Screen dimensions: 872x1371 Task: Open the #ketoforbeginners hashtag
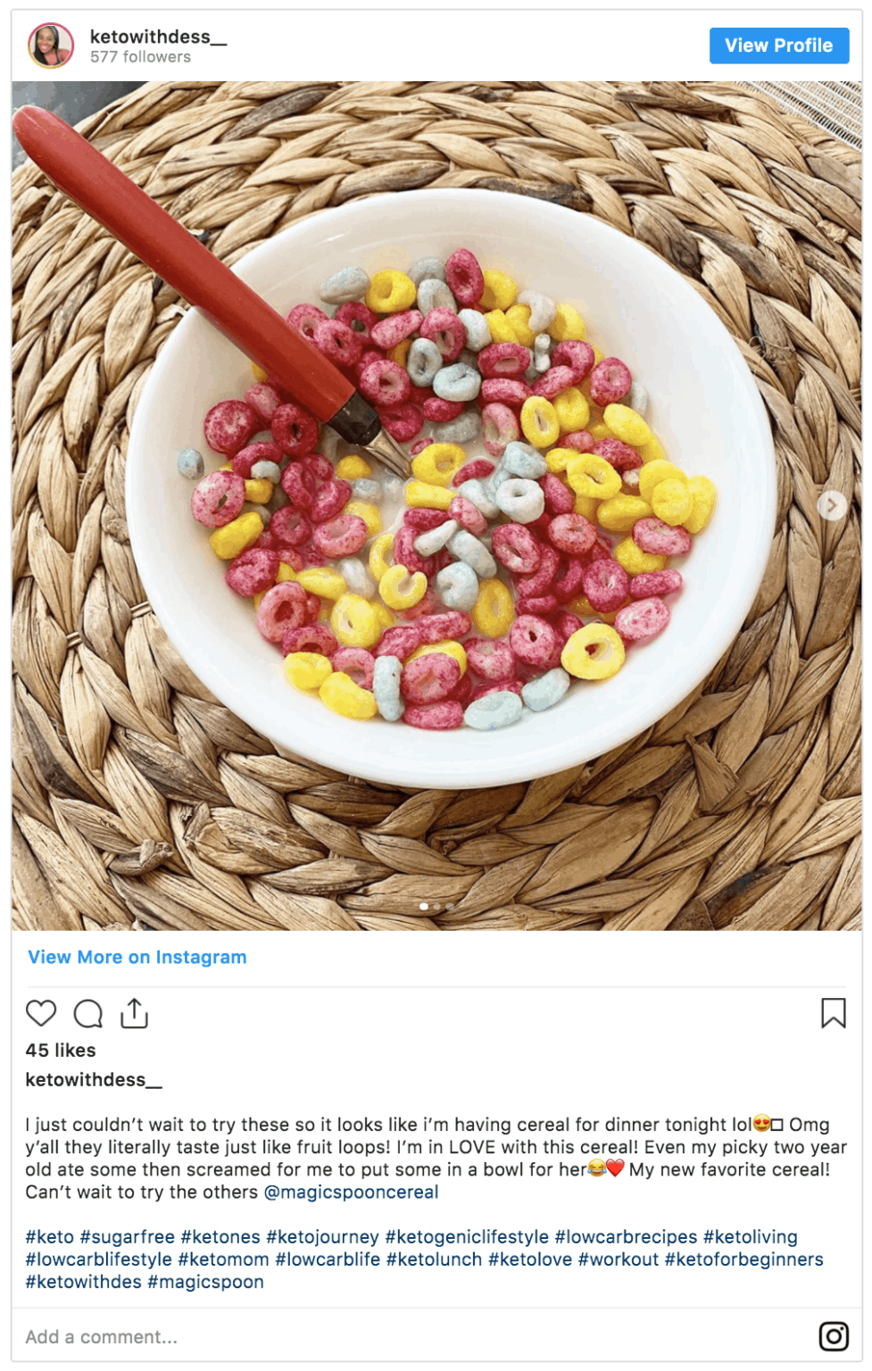coord(744,1259)
